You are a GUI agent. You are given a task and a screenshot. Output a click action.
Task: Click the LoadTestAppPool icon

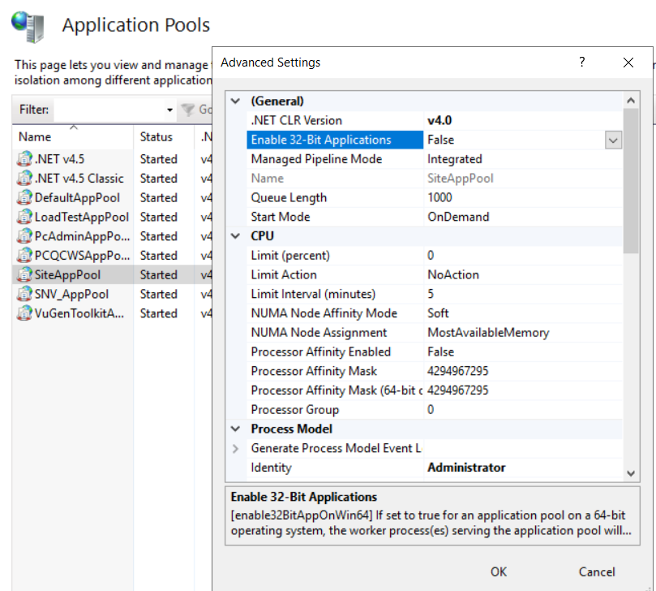pos(24,217)
